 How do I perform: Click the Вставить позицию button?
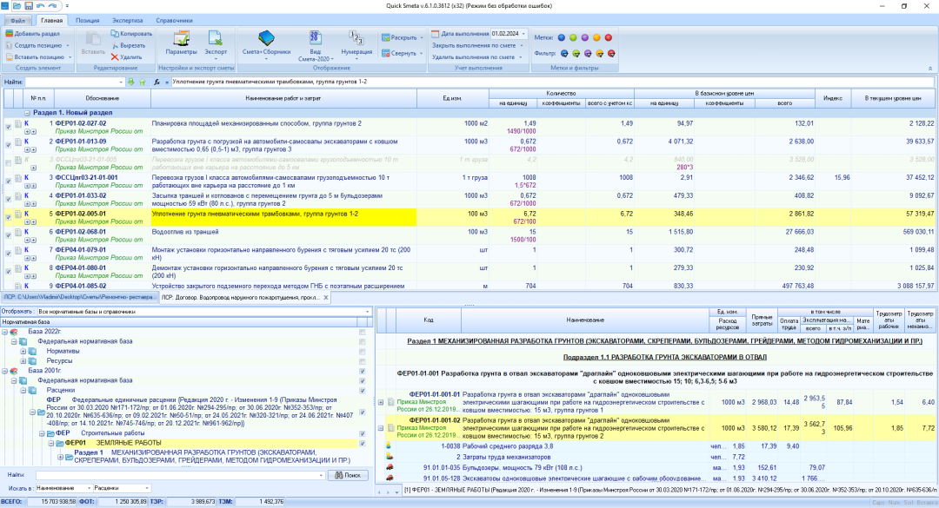tap(38, 57)
